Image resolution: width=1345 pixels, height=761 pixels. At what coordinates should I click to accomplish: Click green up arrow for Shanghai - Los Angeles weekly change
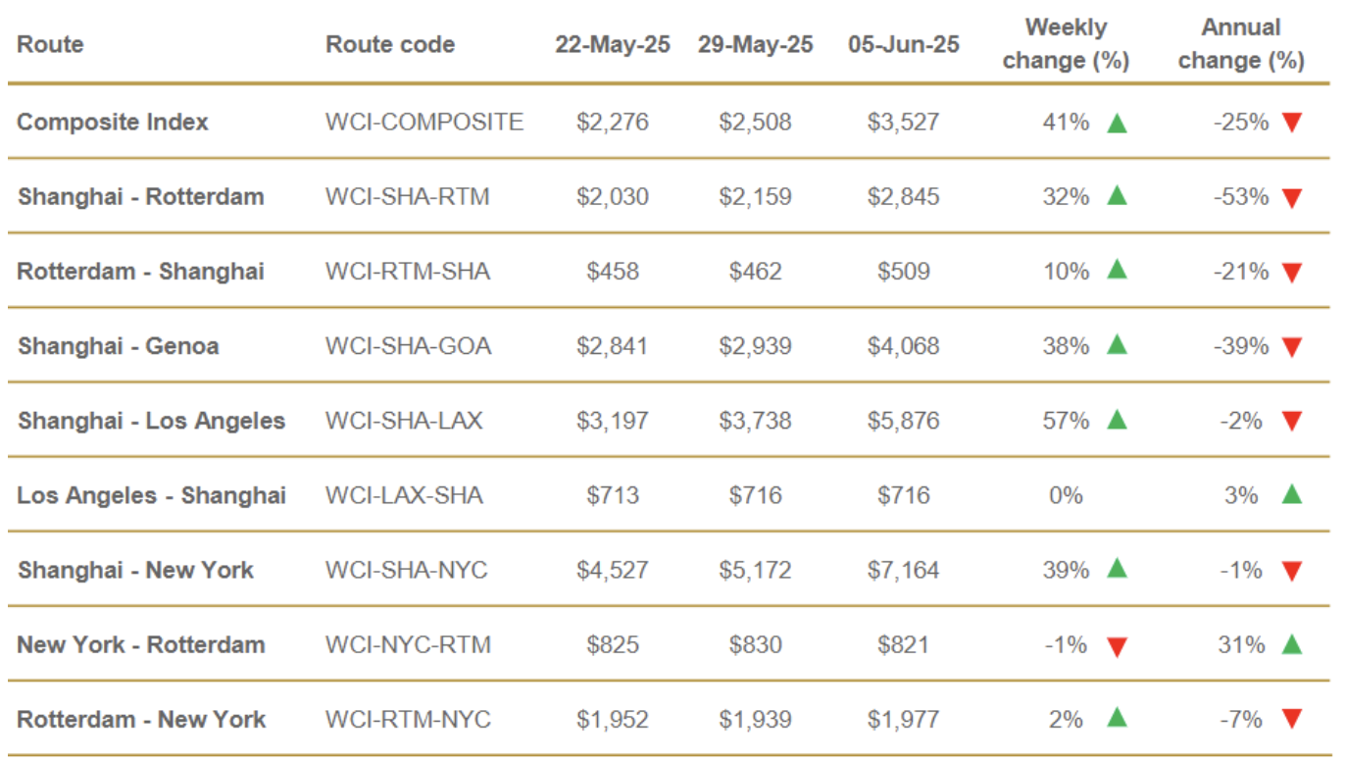tap(1116, 421)
